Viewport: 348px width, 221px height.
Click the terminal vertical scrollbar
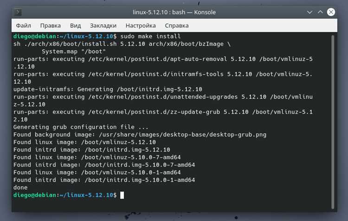point(333,122)
